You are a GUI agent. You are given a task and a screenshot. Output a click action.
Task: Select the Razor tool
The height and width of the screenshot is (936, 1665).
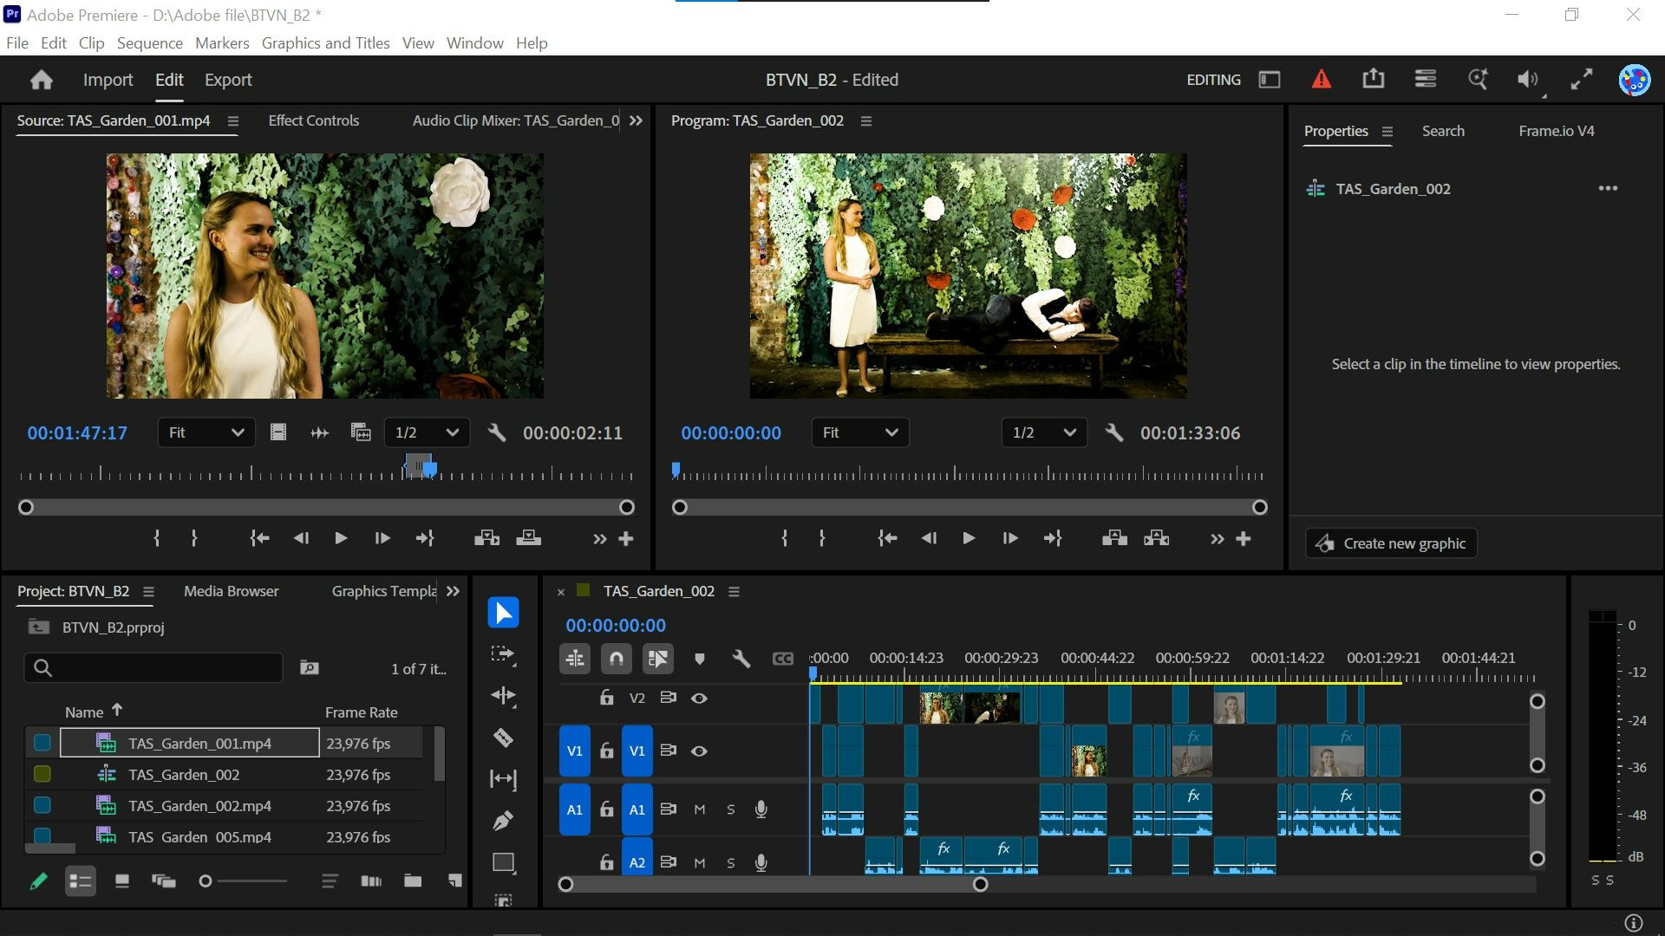click(x=503, y=738)
